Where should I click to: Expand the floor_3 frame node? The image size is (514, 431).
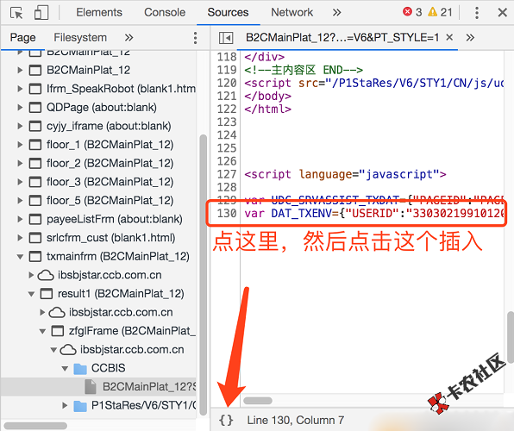[20, 182]
